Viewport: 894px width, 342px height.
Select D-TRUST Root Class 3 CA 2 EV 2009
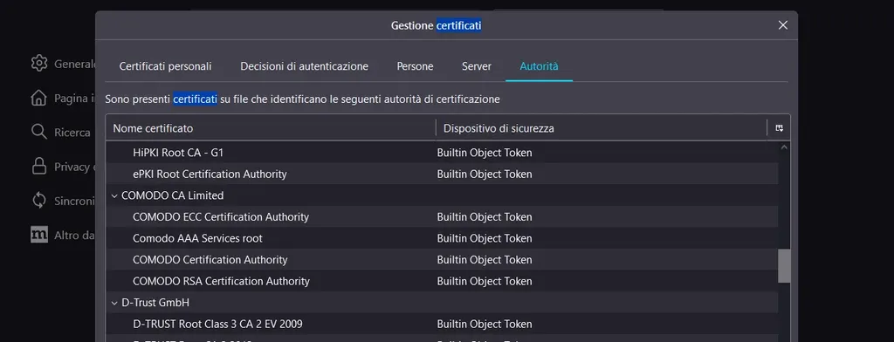tap(442, 324)
